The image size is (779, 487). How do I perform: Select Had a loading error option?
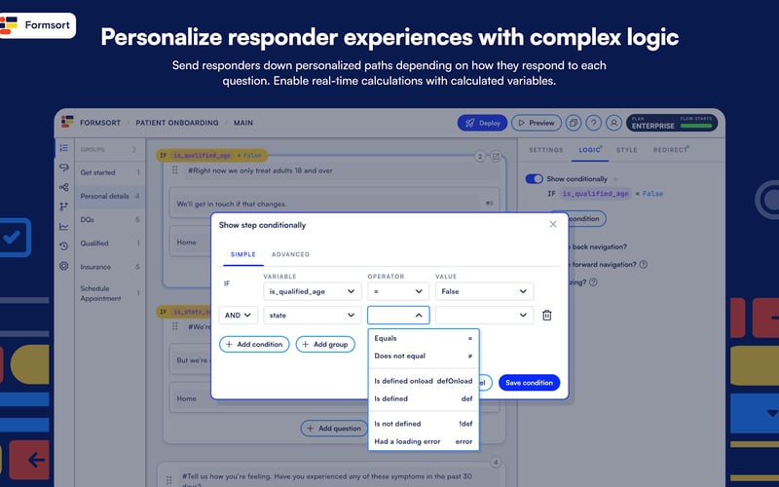[424, 441]
